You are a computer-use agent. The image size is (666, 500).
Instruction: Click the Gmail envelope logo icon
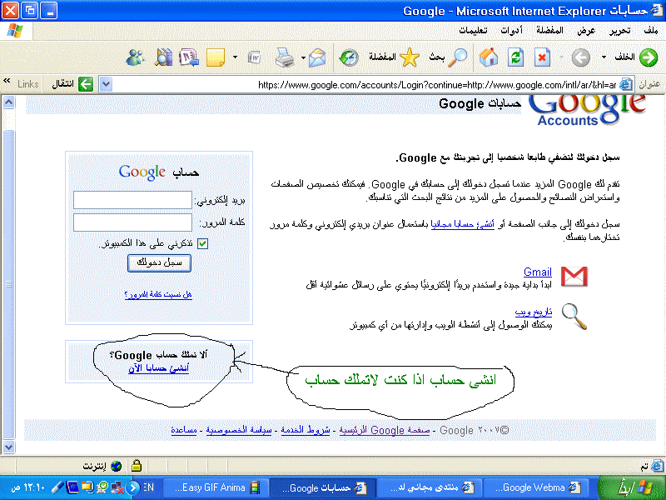[x=574, y=277]
